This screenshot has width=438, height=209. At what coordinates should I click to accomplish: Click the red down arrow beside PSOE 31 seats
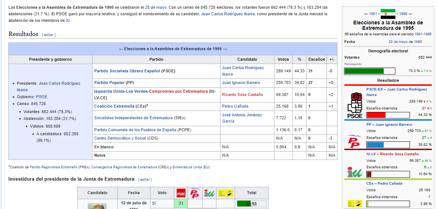pos(427,108)
